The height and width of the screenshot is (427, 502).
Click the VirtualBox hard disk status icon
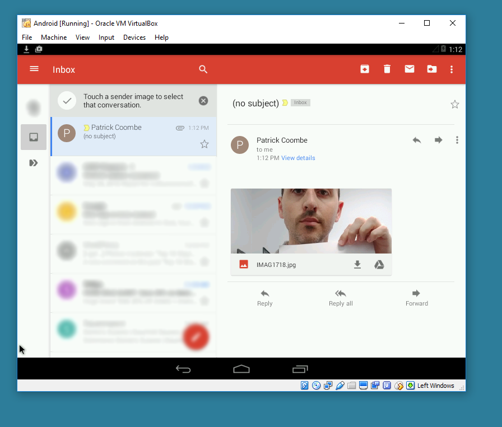pyautogui.click(x=304, y=386)
